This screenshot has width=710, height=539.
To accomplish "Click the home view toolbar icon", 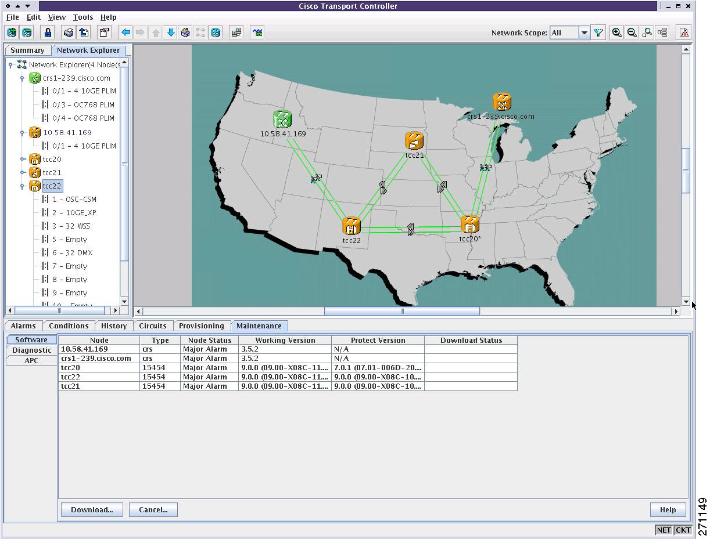I will pyautogui.click(x=185, y=32).
